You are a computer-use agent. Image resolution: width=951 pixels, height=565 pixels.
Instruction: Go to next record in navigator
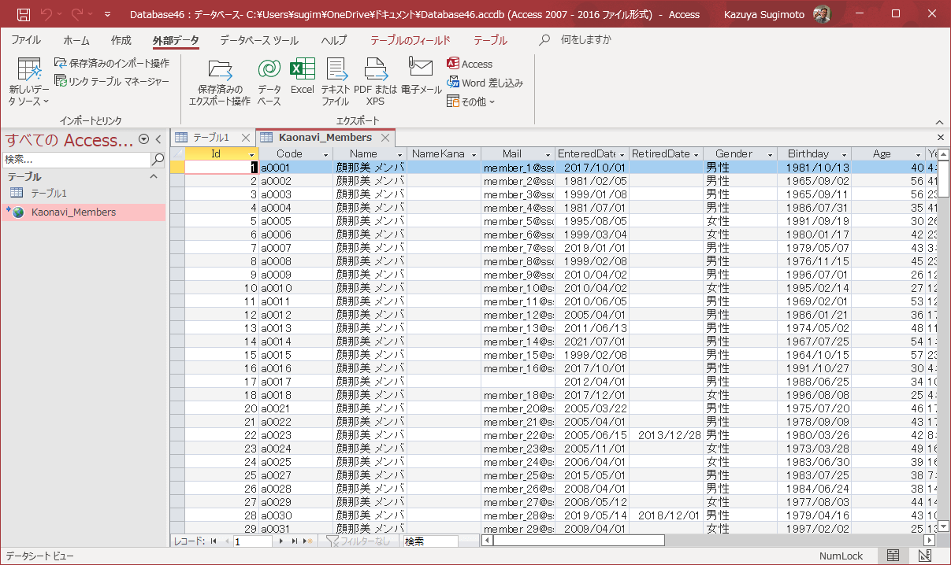click(280, 541)
